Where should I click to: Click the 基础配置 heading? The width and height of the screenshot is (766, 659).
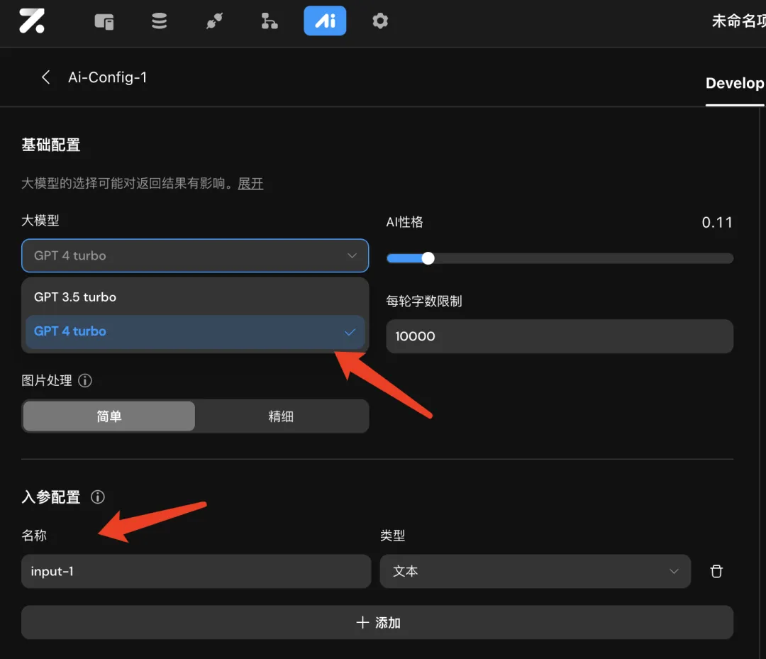[51, 145]
